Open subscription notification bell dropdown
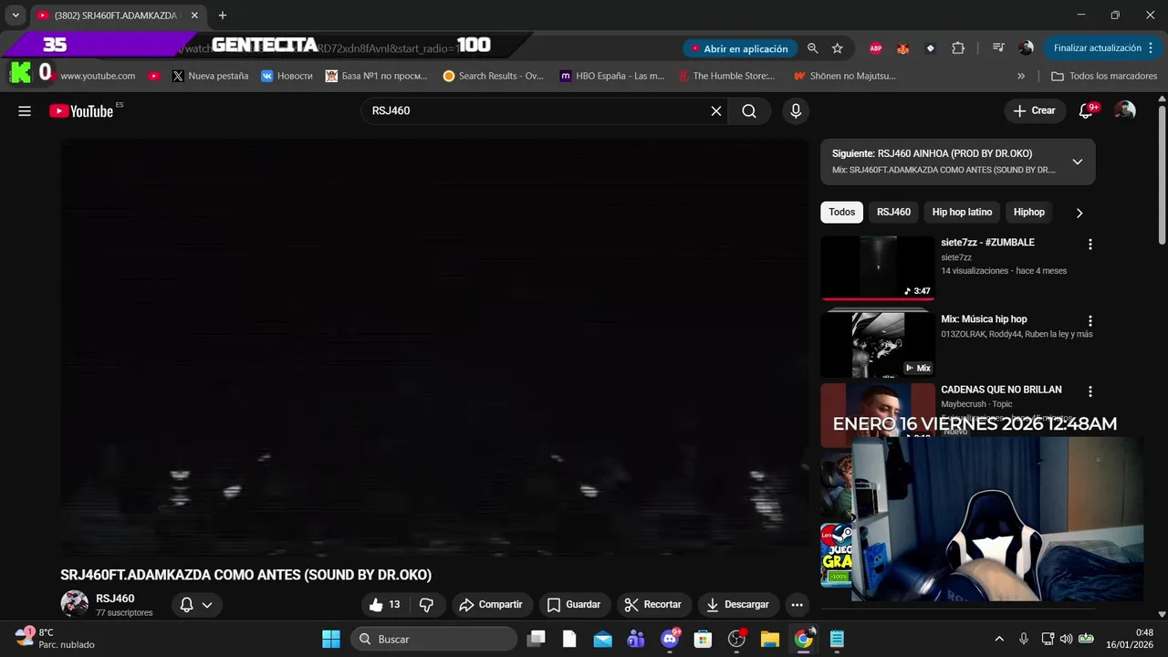 (x=196, y=604)
